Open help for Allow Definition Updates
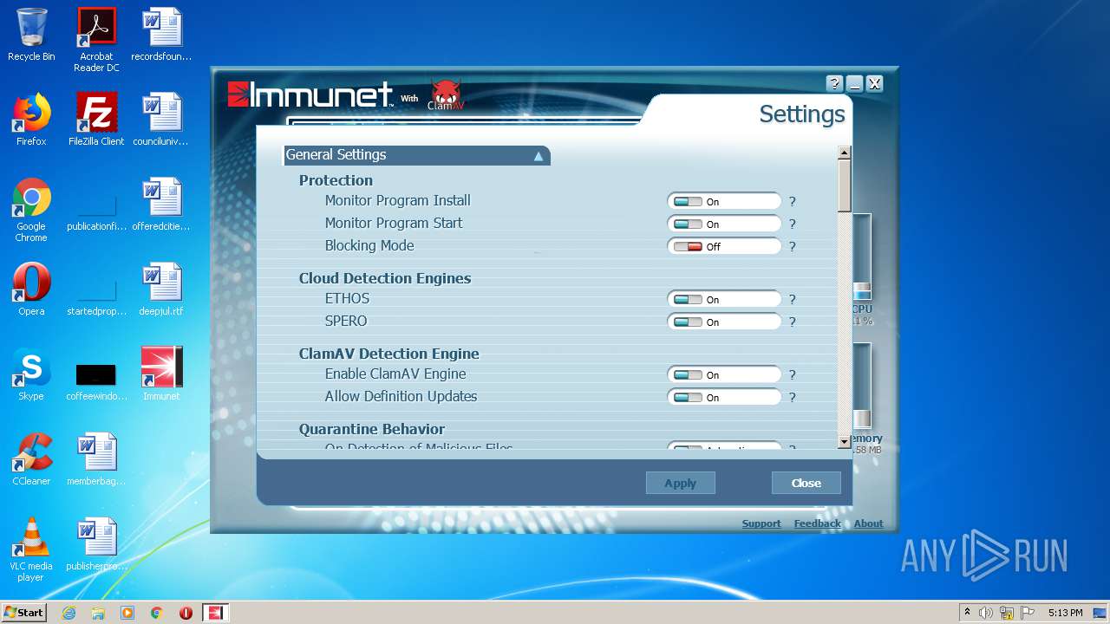1110x624 pixels. tap(792, 397)
